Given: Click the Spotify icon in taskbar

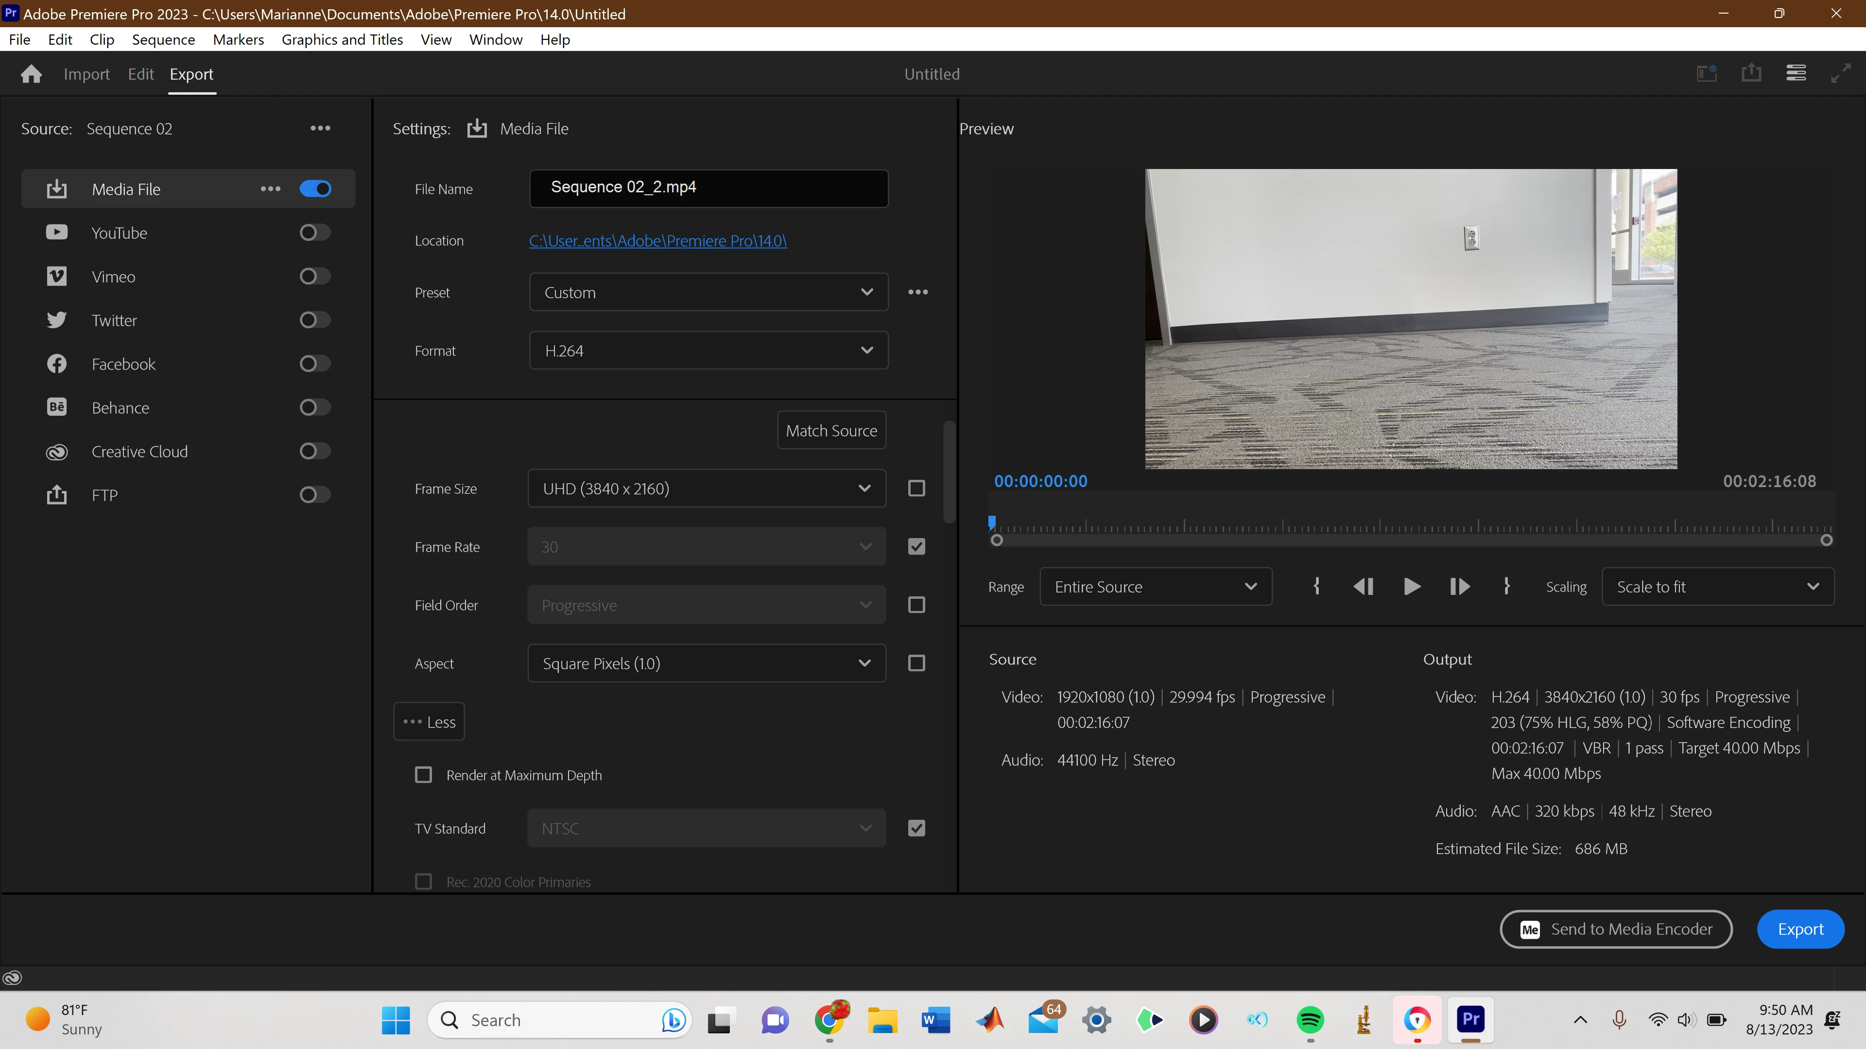Looking at the screenshot, I should pos(1310,1020).
